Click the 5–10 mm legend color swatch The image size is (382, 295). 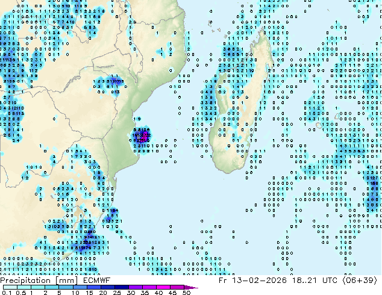coord(66,287)
